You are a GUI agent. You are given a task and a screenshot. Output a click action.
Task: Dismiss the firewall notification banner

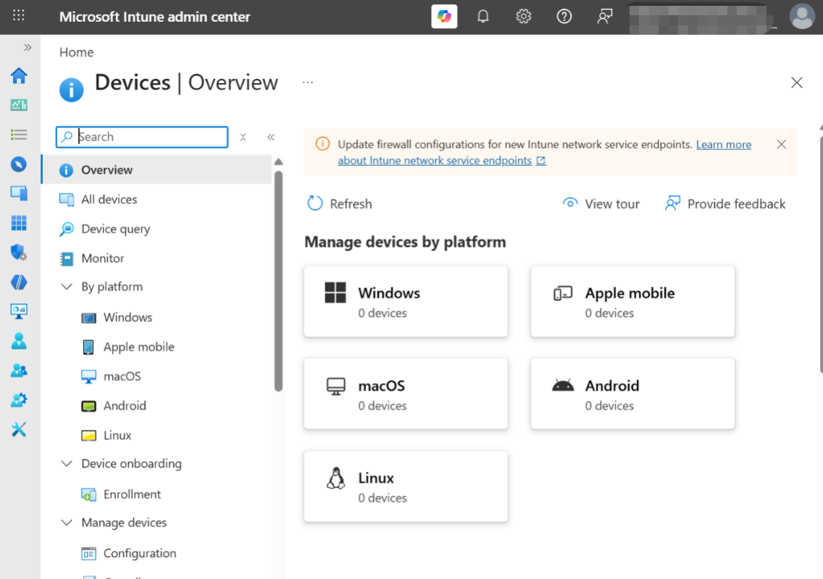point(781,144)
